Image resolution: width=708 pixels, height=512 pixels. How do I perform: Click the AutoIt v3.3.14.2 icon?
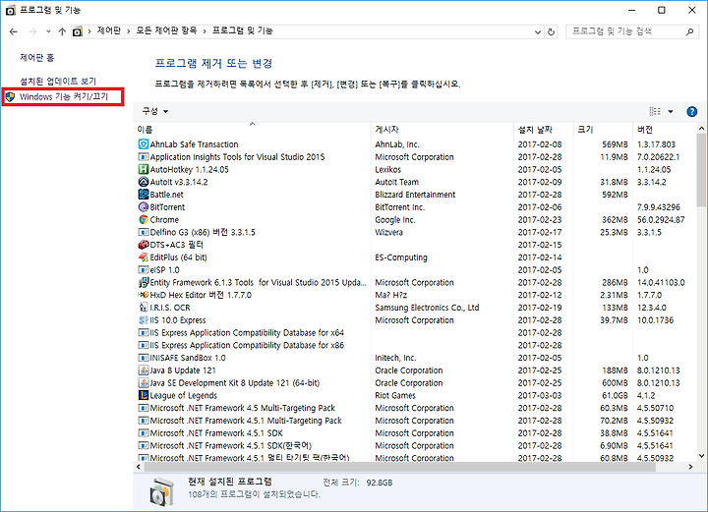(144, 182)
